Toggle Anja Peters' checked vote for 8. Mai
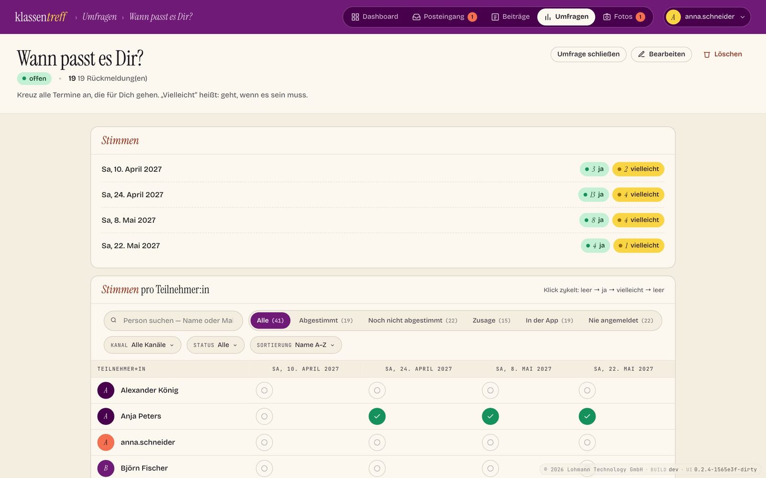Image resolution: width=766 pixels, height=478 pixels. [x=490, y=416]
